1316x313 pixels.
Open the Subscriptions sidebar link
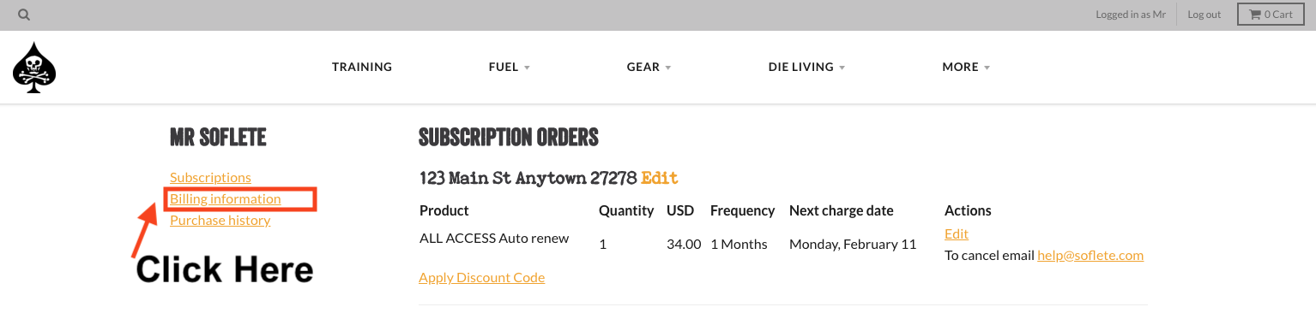[x=210, y=177]
